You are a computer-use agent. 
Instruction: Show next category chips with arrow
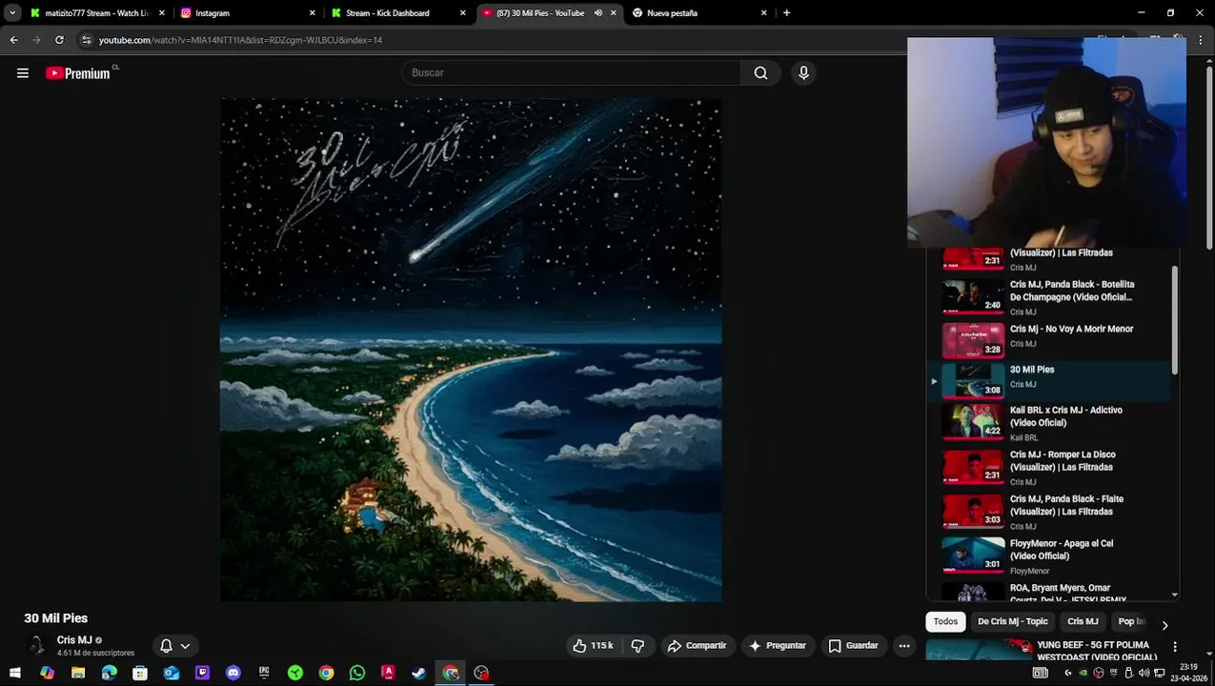pyautogui.click(x=1164, y=625)
